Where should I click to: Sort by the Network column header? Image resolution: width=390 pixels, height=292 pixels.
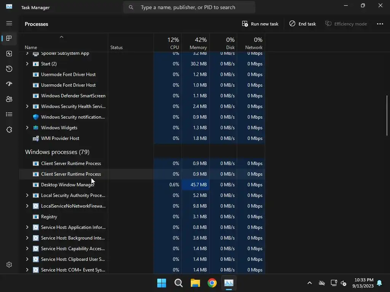[251, 43]
